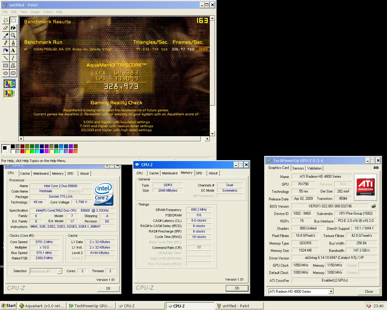Switch to the Validation tab in GPU-Z
Viewport: 387px width, 310px height.
click(314, 168)
